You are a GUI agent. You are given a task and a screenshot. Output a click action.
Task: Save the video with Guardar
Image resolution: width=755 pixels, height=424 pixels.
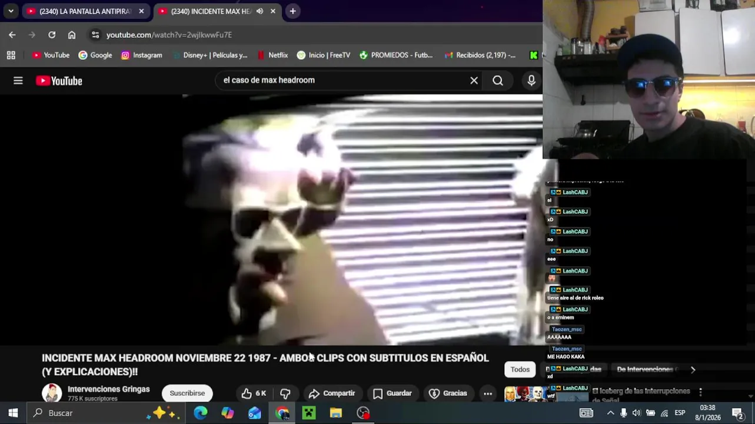pyautogui.click(x=393, y=393)
